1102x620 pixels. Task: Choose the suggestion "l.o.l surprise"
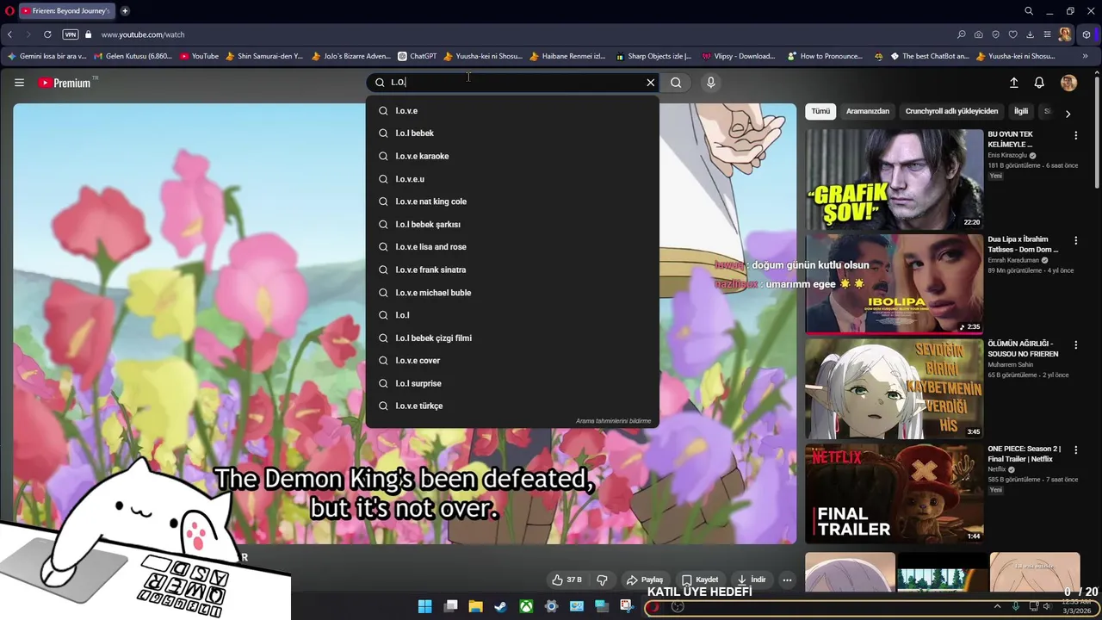click(512, 383)
